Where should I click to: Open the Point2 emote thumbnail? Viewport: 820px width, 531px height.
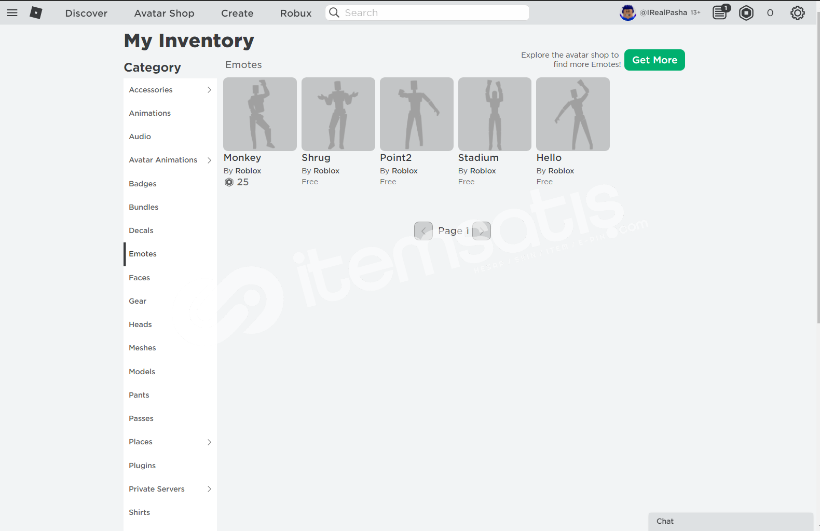417,114
